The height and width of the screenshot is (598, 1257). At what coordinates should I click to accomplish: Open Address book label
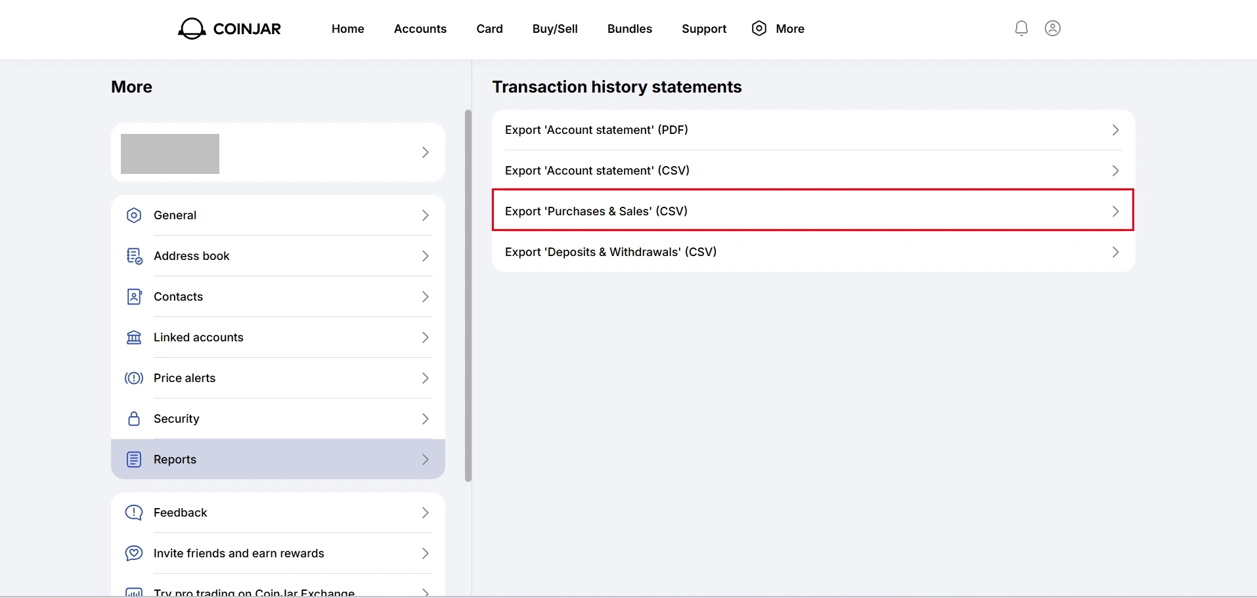click(192, 256)
